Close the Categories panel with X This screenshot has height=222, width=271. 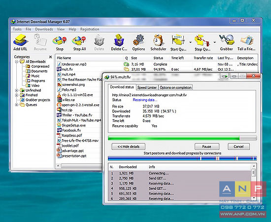click(50, 57)
